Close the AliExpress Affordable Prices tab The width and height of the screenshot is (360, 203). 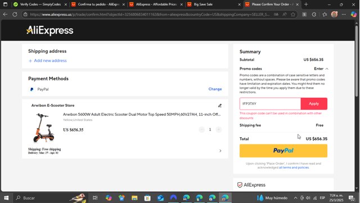(x=181, y=4)
